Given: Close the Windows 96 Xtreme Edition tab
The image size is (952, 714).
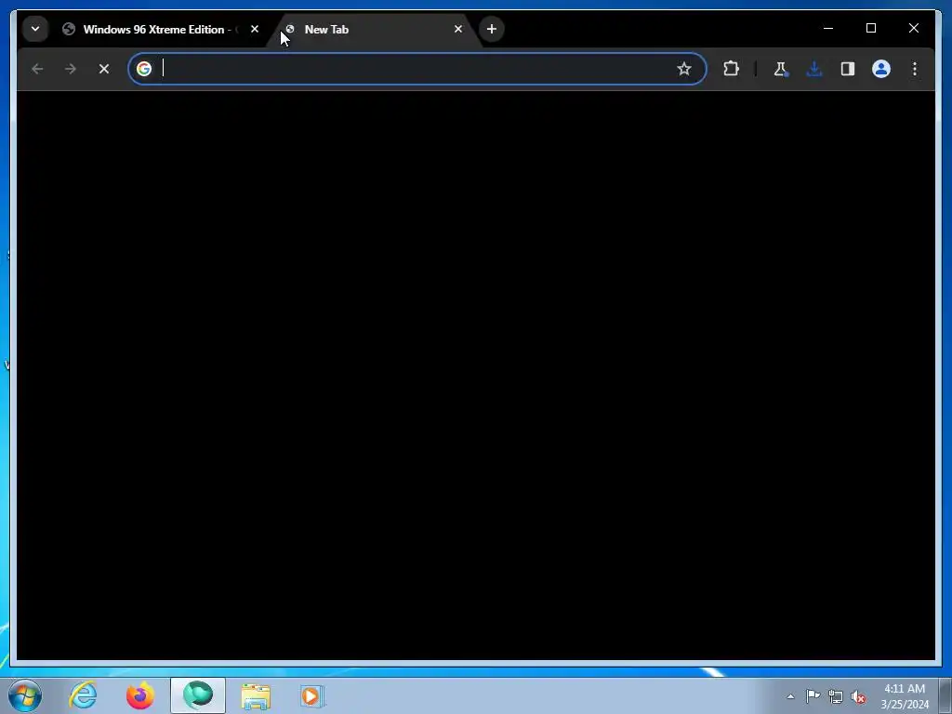Looking at the screenshot, I should 255,29.
